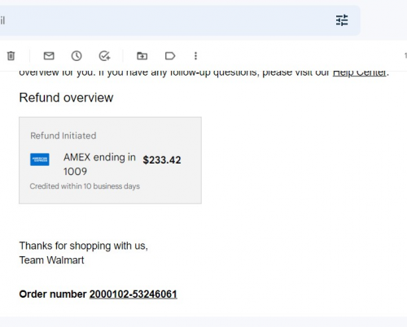Open the Labels tag icon

click(170, 56)
